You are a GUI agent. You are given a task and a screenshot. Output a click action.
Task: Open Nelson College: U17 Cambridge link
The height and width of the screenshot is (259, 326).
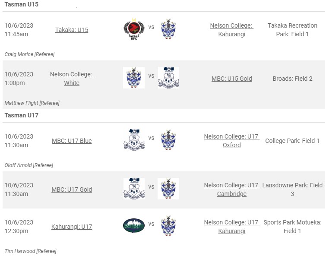point(231,190)
